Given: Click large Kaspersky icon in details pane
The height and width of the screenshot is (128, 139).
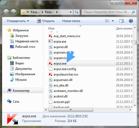Looking at the screenshot, I should [12, 119].
